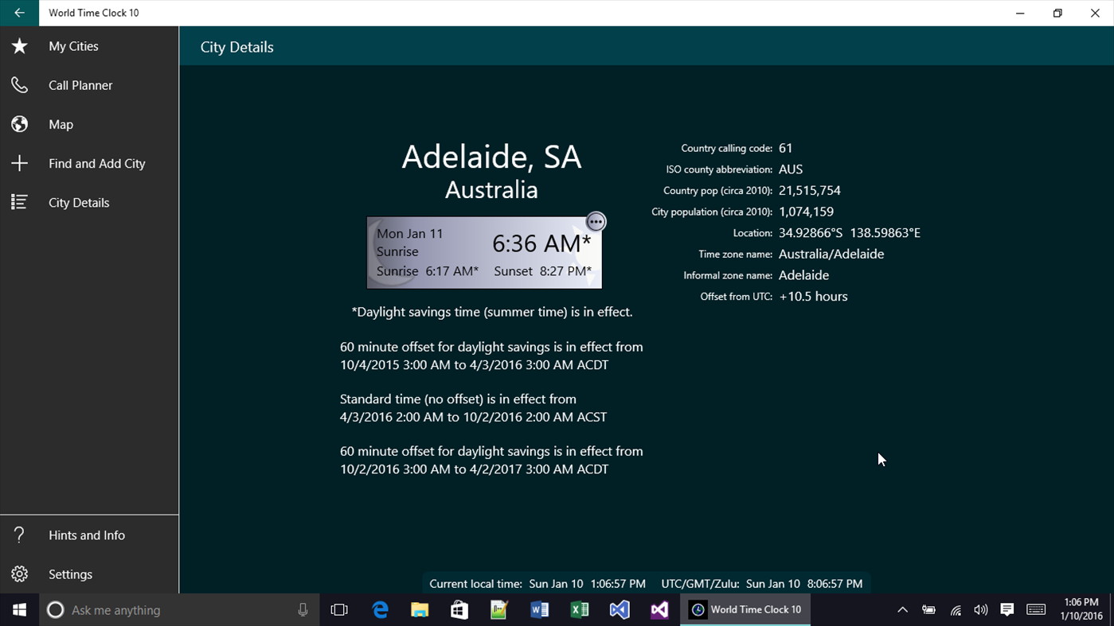The height and width of the screenshot is (626, 1114).
Task: Click the battery icon in system tray
Action: click(928, 610)
